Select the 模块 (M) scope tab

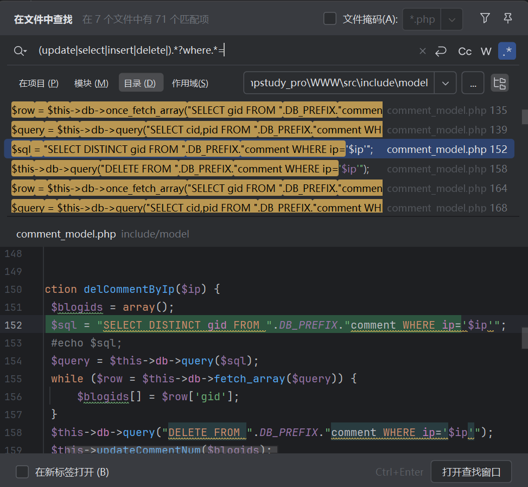coord(91,83)
